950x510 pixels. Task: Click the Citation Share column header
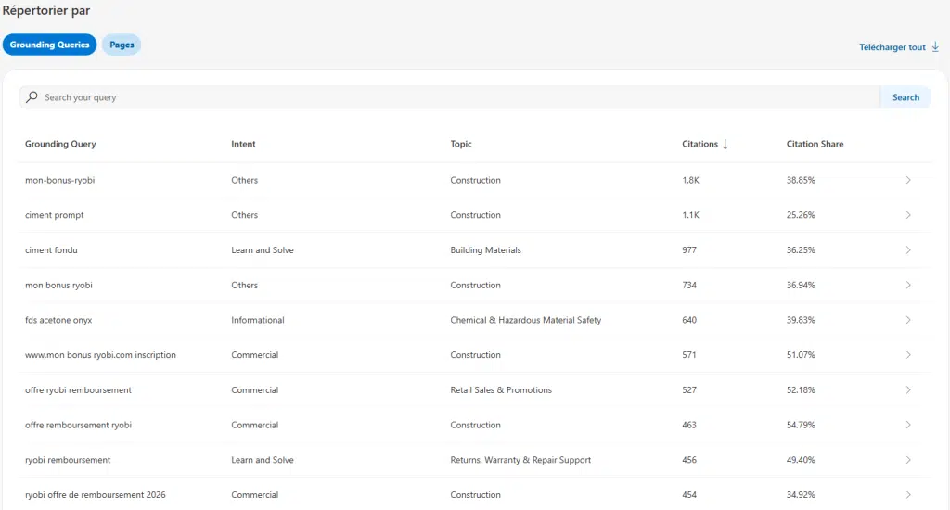(815, 144)
